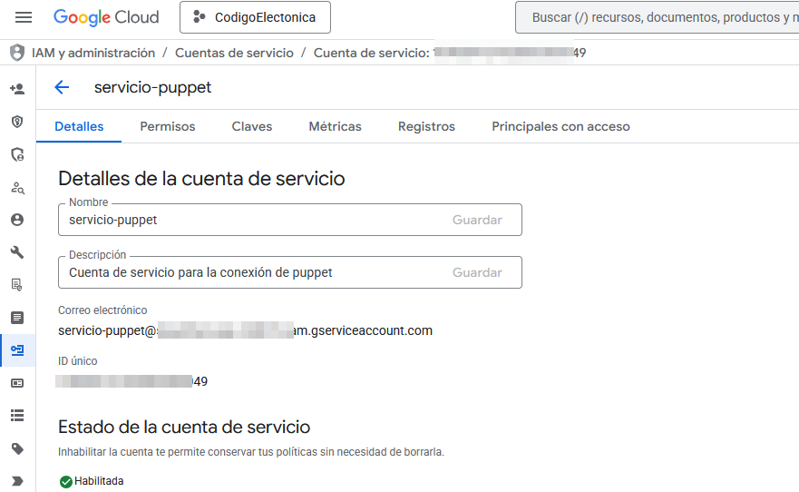799x492 pixels.
Task: Click the ID único label
Action: pos(77,361)
